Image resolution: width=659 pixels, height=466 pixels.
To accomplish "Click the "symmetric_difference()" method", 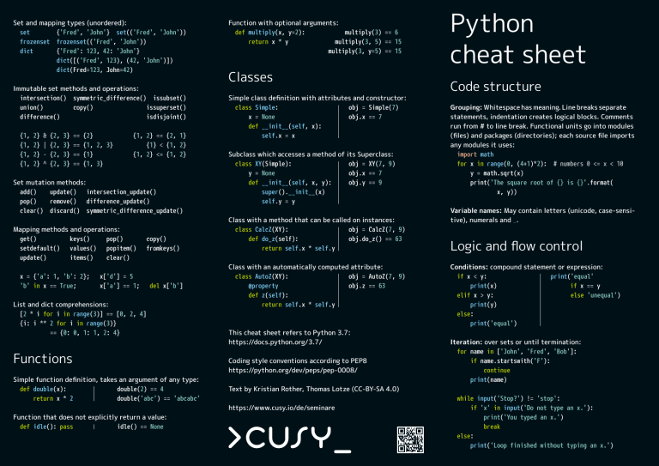I will (x=110, y=98).
